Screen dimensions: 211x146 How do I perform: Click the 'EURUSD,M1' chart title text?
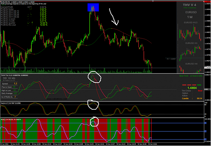[5, 2]
